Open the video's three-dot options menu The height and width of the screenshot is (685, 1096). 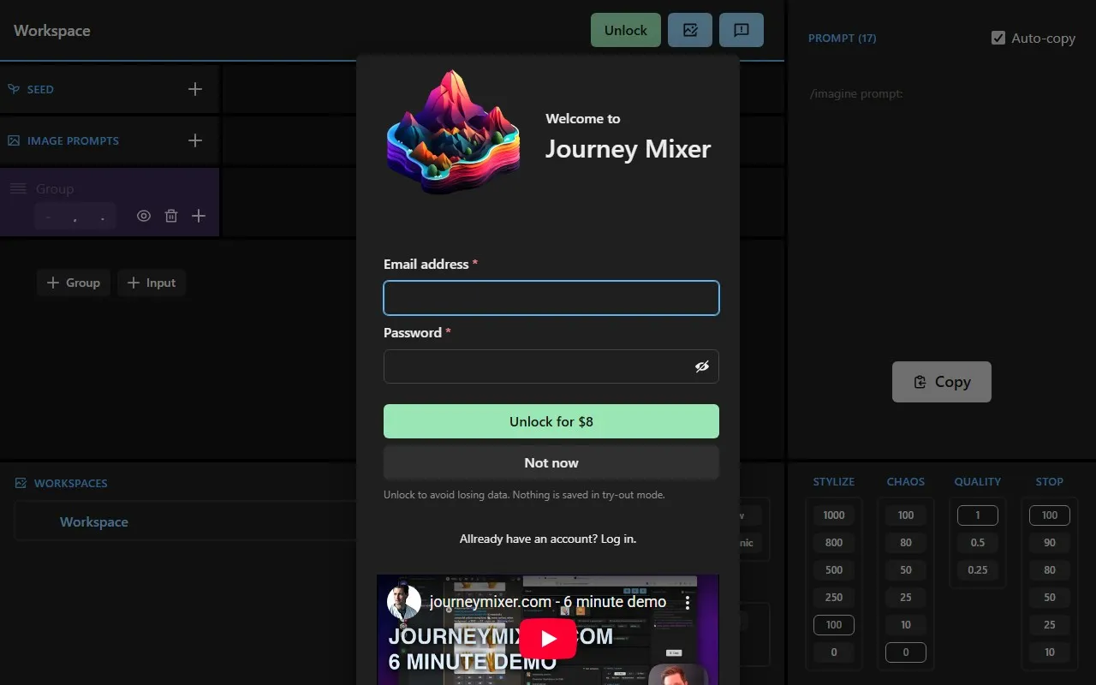(x=687, y=602)
